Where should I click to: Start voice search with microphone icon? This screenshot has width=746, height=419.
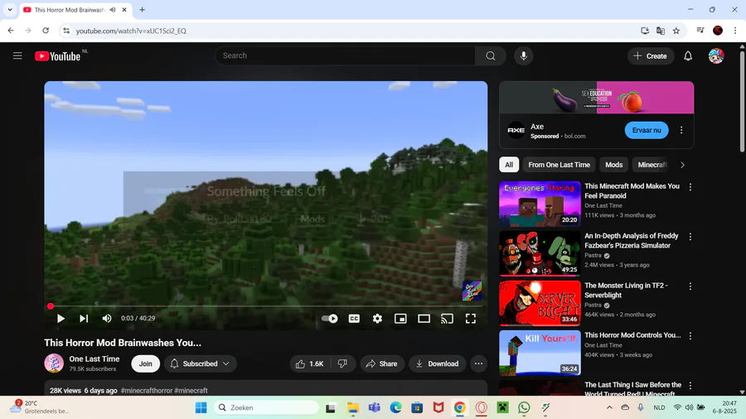(x=523, y=56)
